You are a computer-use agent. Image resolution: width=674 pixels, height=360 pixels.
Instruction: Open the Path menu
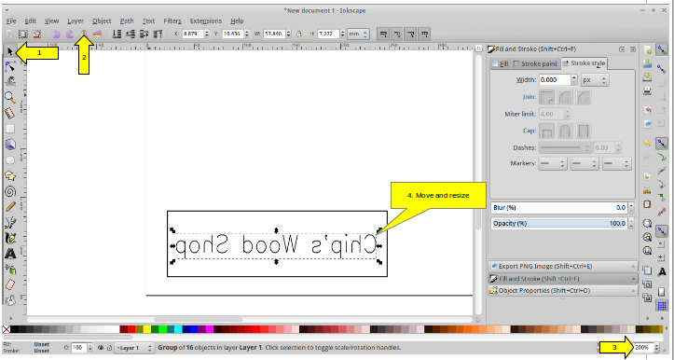click(x=127, y=21)
